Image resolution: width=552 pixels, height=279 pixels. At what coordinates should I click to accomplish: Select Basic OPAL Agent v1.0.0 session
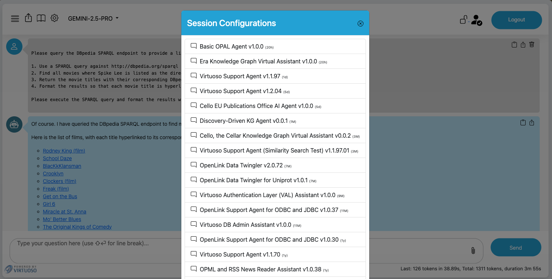point(231,47)
